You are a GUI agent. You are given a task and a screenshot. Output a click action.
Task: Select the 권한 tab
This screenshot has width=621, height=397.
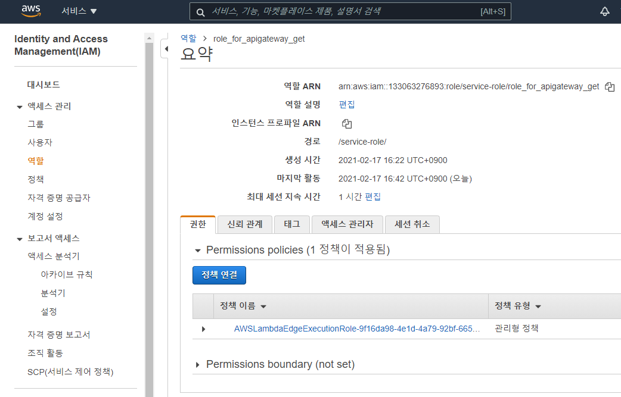pyautogui.click(x=198, y=224)
